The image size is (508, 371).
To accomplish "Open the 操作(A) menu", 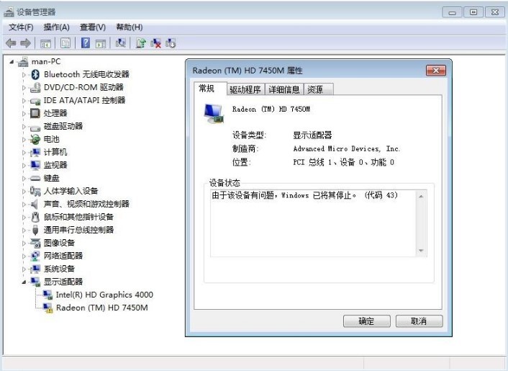I will coord(57,27).
